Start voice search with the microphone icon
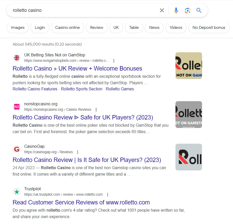This screenshot has width=233, height=224. click(x=176, y=10)
